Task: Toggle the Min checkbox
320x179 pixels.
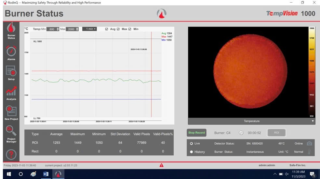Action: (130, 29)
